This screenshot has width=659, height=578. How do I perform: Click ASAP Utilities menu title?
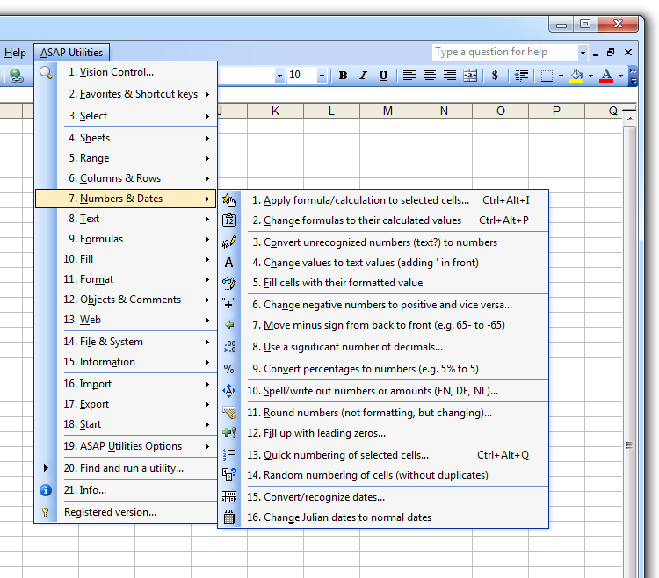click(x=71, y=53)
